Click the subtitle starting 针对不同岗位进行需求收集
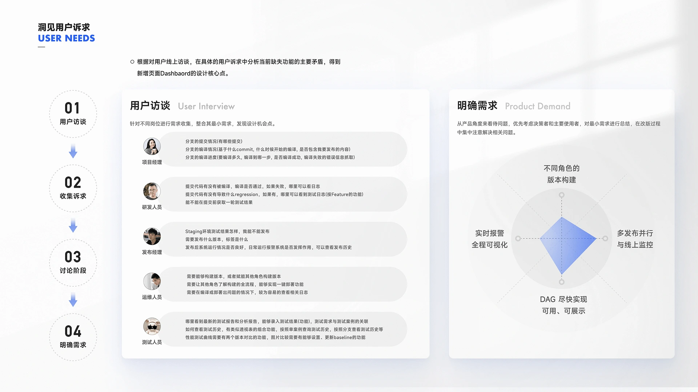Image resolution: width=698 pixels, height=392 pixels. tap(204, 124)
